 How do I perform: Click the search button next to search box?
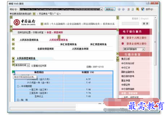point(145,24)
